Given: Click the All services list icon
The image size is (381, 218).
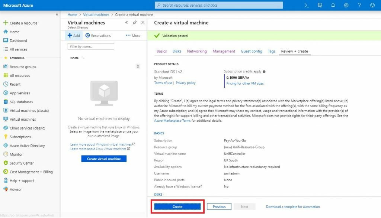Looking at the screenshot, I should 6,49.
